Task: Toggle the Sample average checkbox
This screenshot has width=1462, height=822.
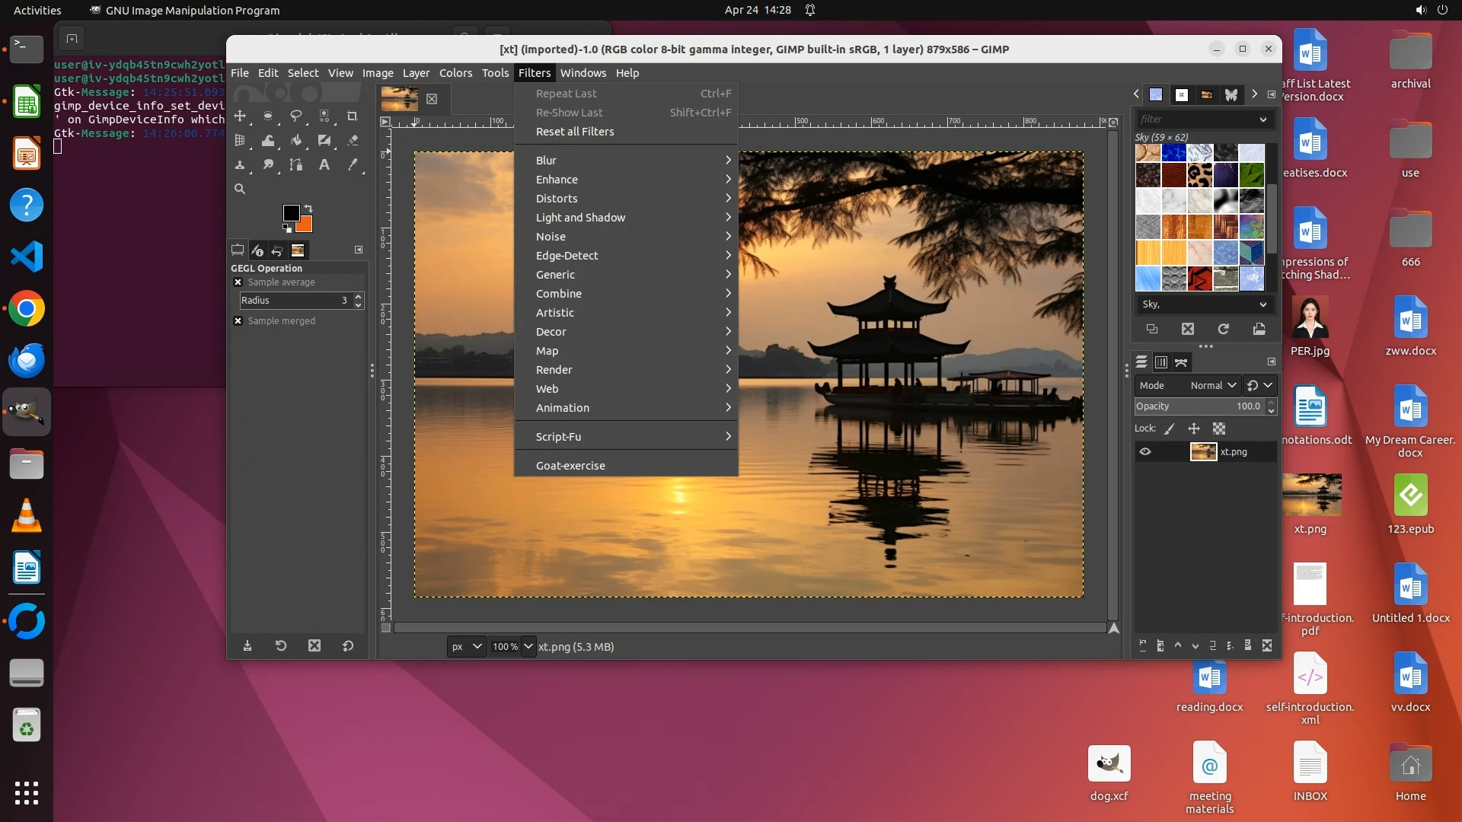Action: [x=238, y=282]
